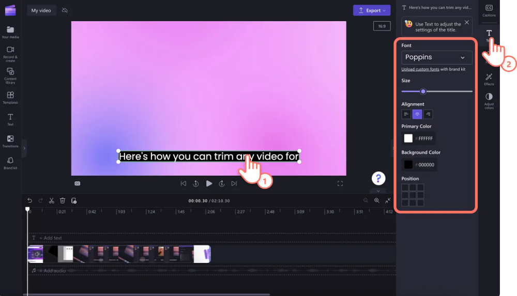Play the video preview
This screenshot has width=517, height=296.
209,183
